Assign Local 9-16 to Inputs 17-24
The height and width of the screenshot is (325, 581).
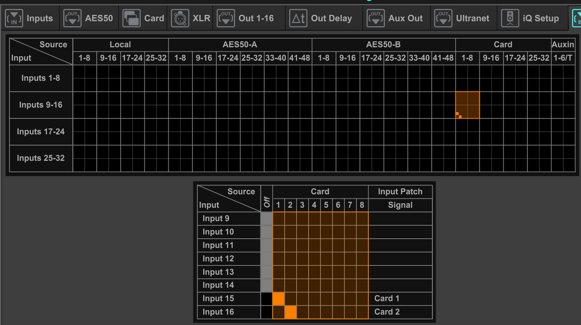pyautogui.click(x=109, y=132)
